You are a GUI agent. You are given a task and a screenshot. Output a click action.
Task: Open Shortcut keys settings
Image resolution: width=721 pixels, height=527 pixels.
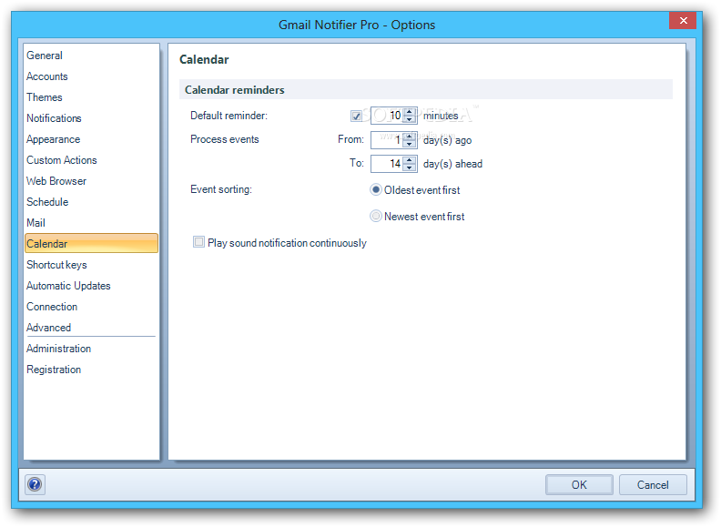(56, 265)
